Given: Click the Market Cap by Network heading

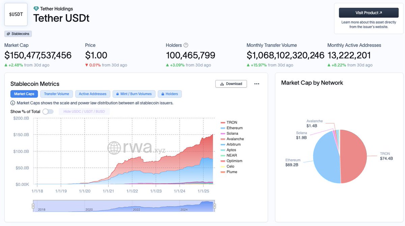Looking at the screenshot, I should 312,83.
